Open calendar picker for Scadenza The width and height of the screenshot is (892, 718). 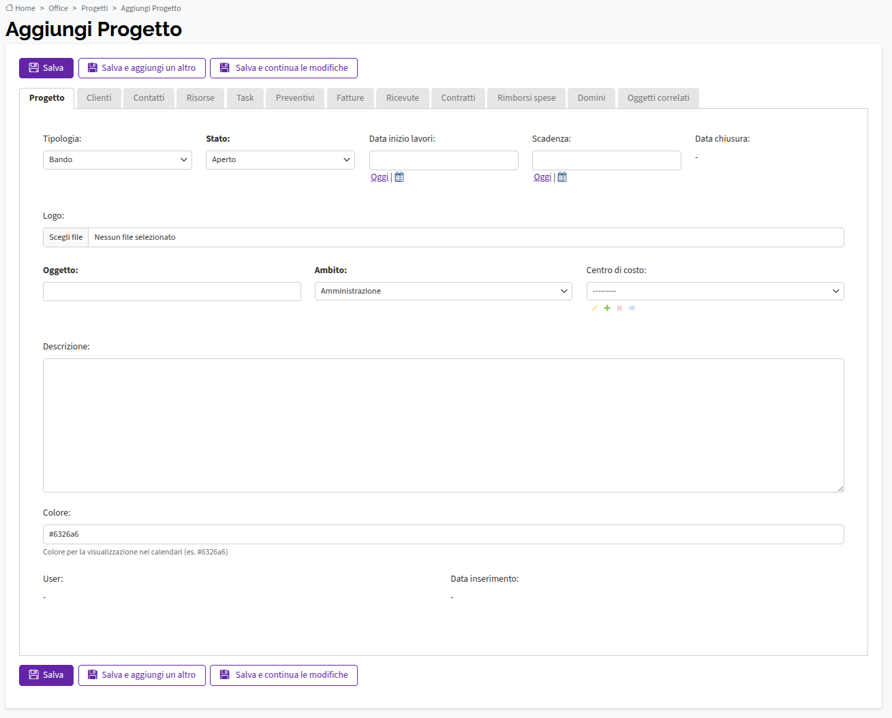tap(562, 177)
